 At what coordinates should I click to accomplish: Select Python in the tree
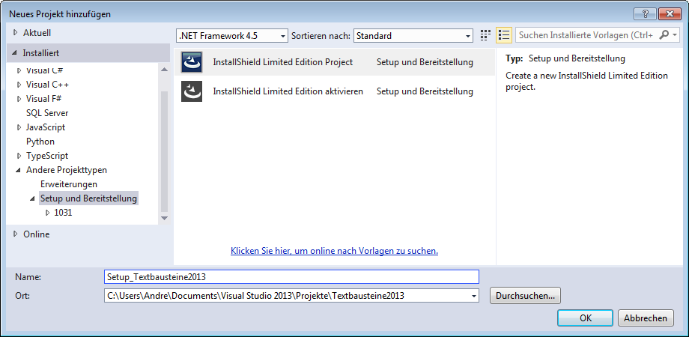[40, 142]
